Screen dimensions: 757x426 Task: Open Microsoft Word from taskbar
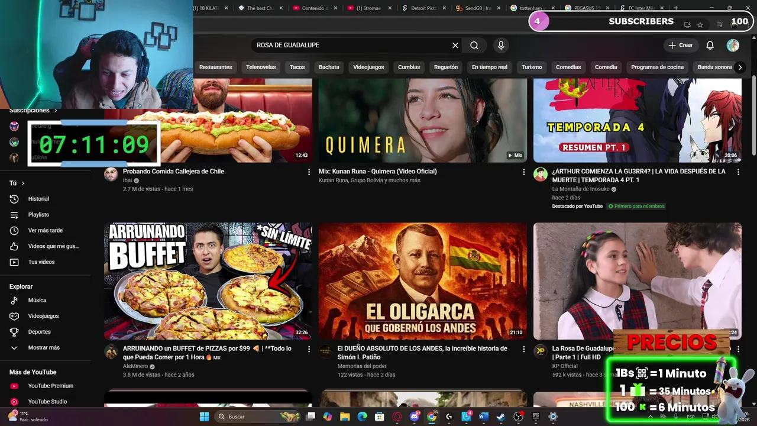[483, 417]
